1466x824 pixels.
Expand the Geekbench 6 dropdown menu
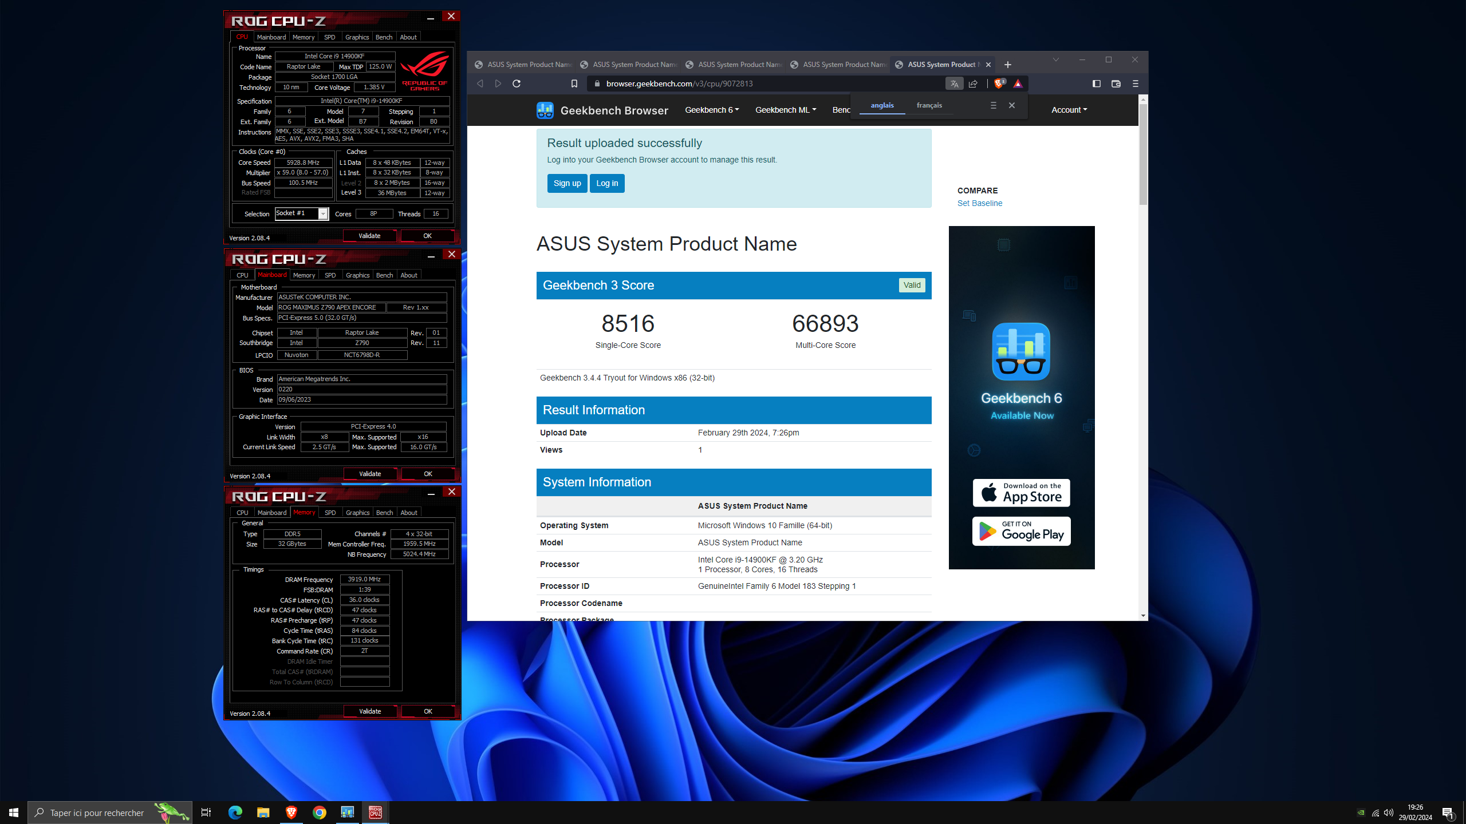click(712, 110)
